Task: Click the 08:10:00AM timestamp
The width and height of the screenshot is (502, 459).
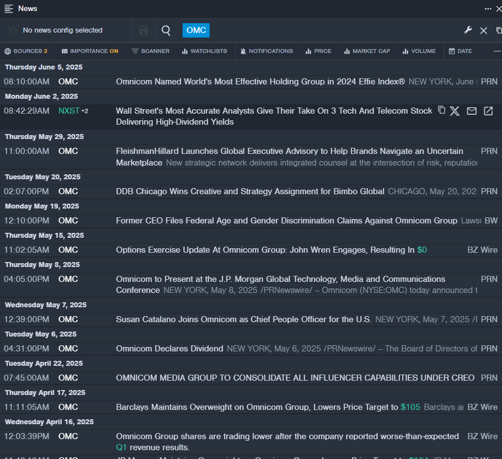Action: pos(26,82)
